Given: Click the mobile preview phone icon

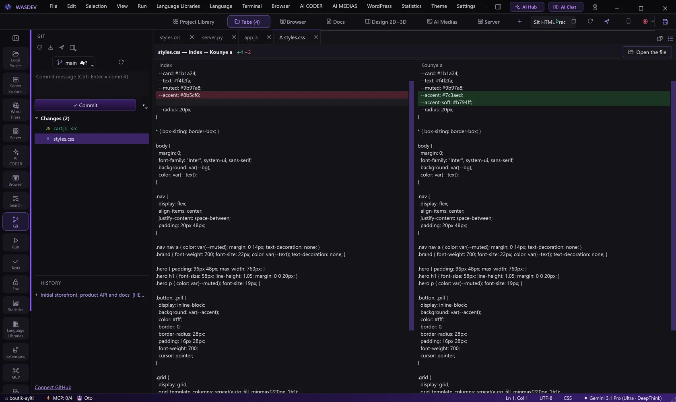Looking at the screenshot, I should (x=629, y=22).
